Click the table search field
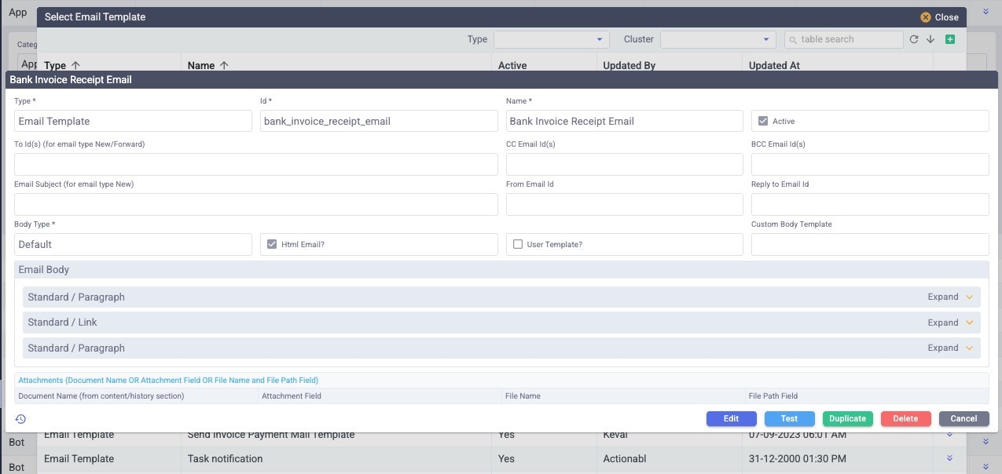This screenshot has width=1002, height=474. [x=843, y=38]
